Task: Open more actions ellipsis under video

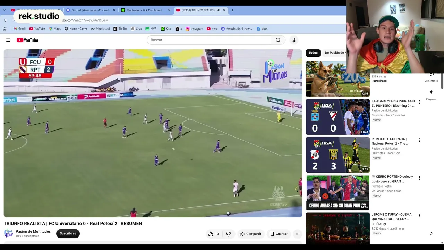Action: click(297, 234)
